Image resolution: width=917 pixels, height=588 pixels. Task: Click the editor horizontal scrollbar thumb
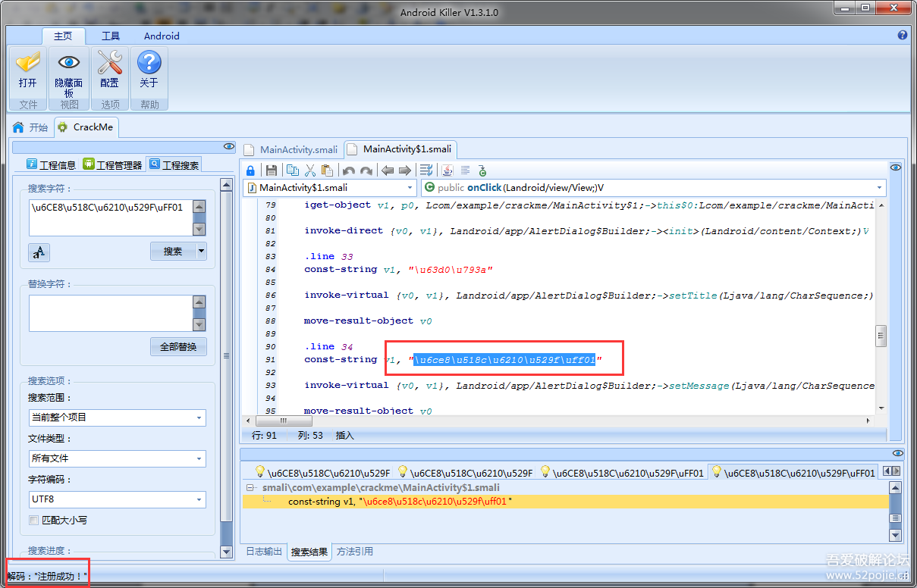(283, 421)
